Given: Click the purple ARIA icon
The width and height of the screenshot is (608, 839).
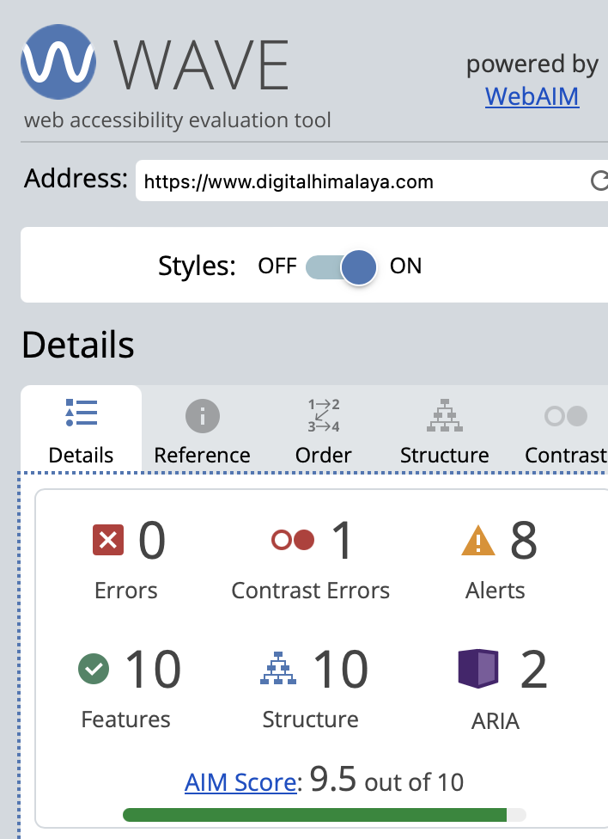Looking at the screenshot, I should (x=478, y=668).
